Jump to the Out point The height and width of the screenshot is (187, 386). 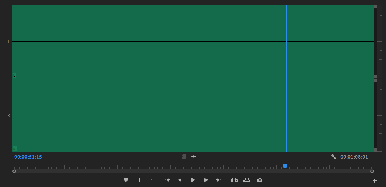(x=218, y=180)
